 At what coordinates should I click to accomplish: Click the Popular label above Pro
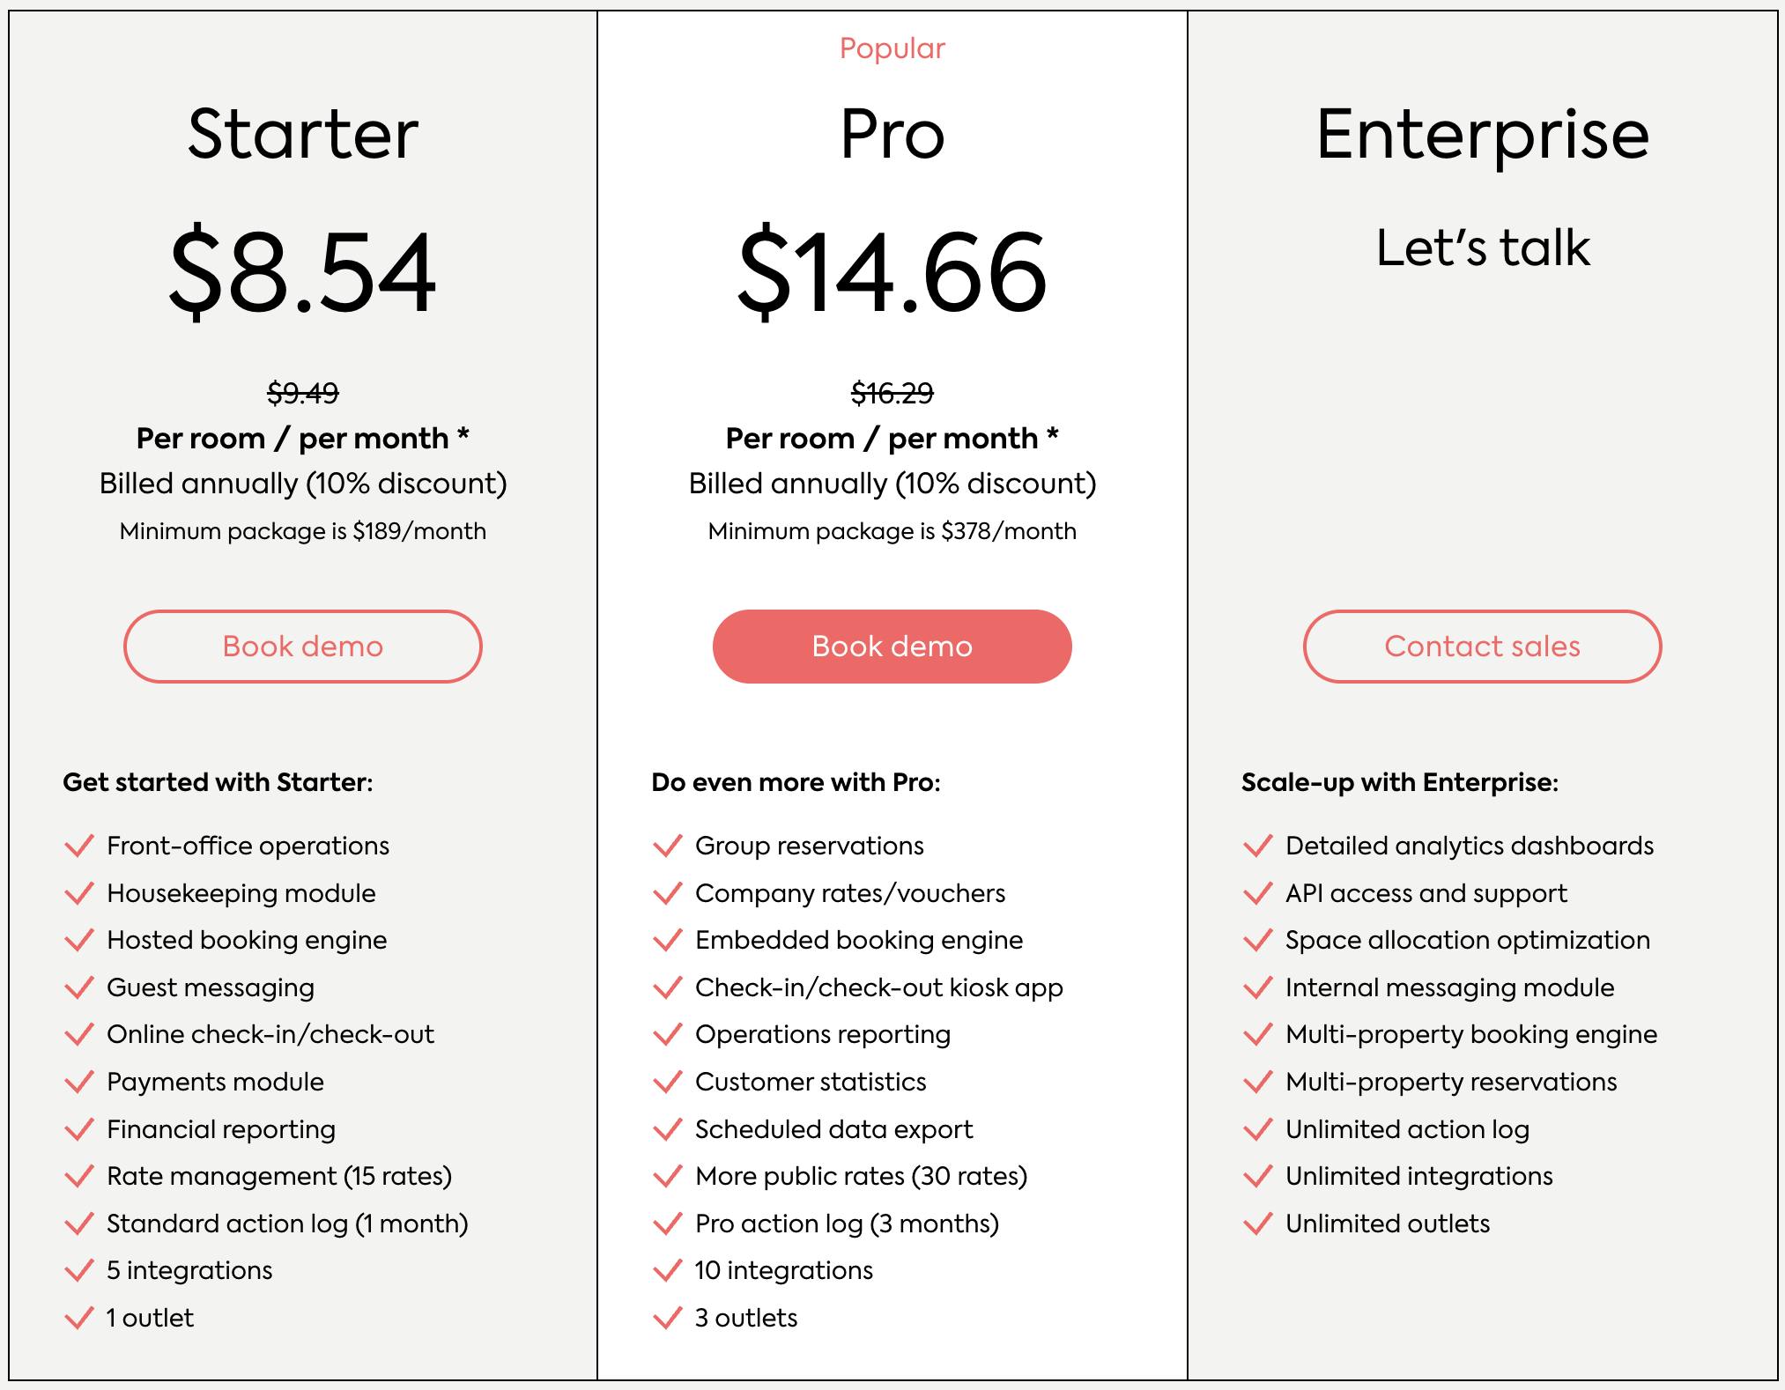click(892, 48)
